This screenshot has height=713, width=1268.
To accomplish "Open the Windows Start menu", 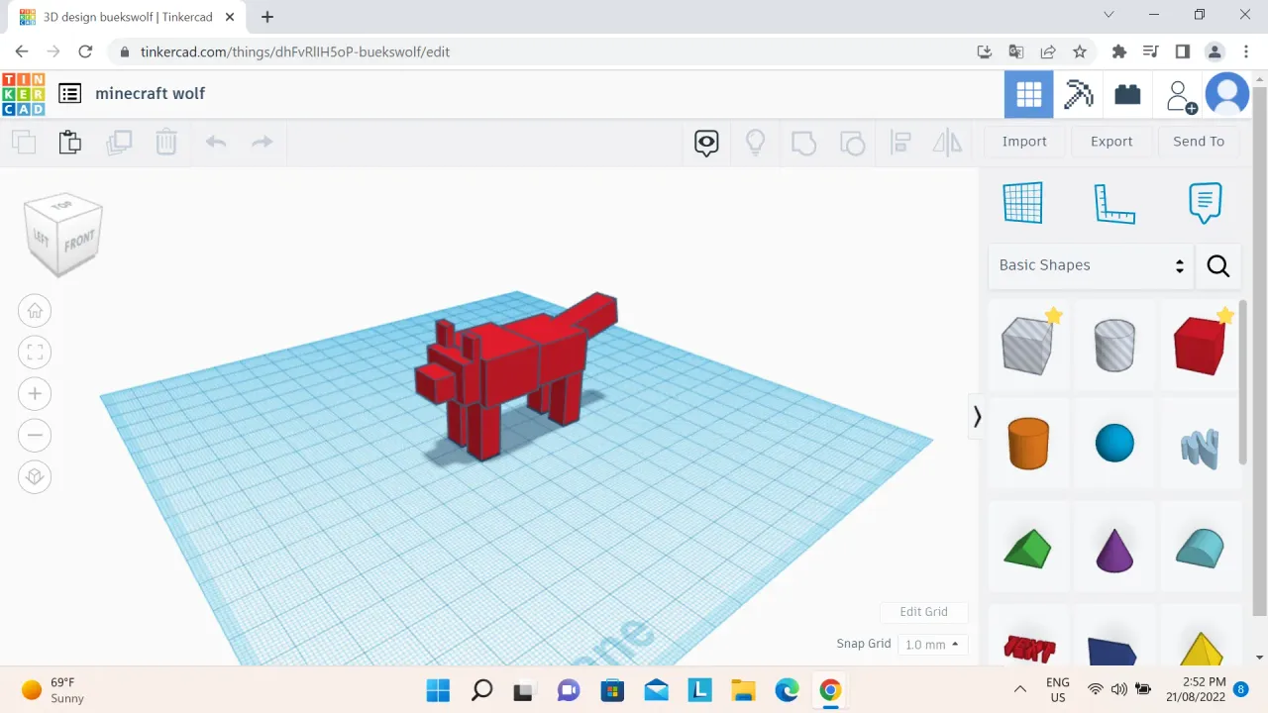I will click(438, 689).
